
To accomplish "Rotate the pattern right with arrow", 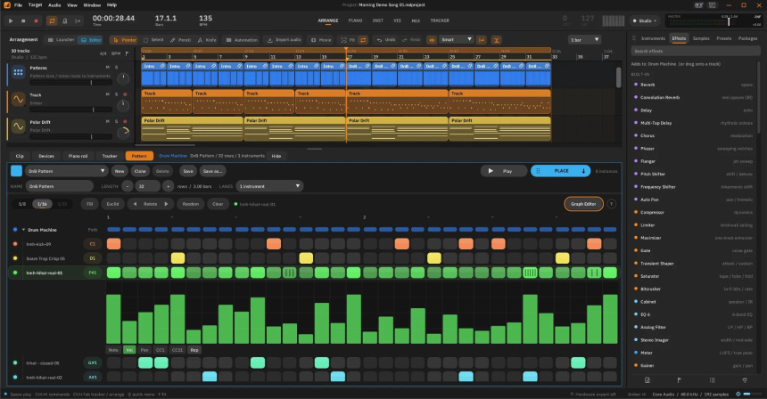I will click(x=166, y=204).
